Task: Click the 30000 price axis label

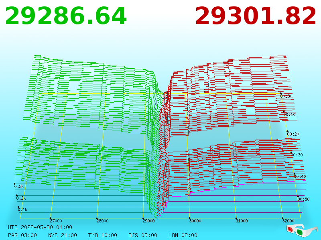Action: coord(195,221)
